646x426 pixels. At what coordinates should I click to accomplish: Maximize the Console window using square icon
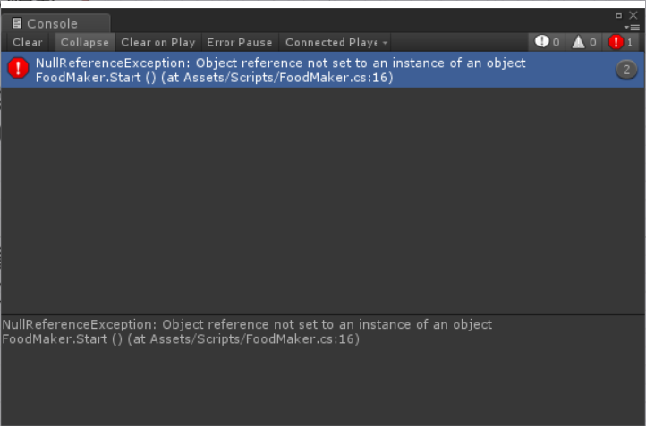(x=618, y=15)
